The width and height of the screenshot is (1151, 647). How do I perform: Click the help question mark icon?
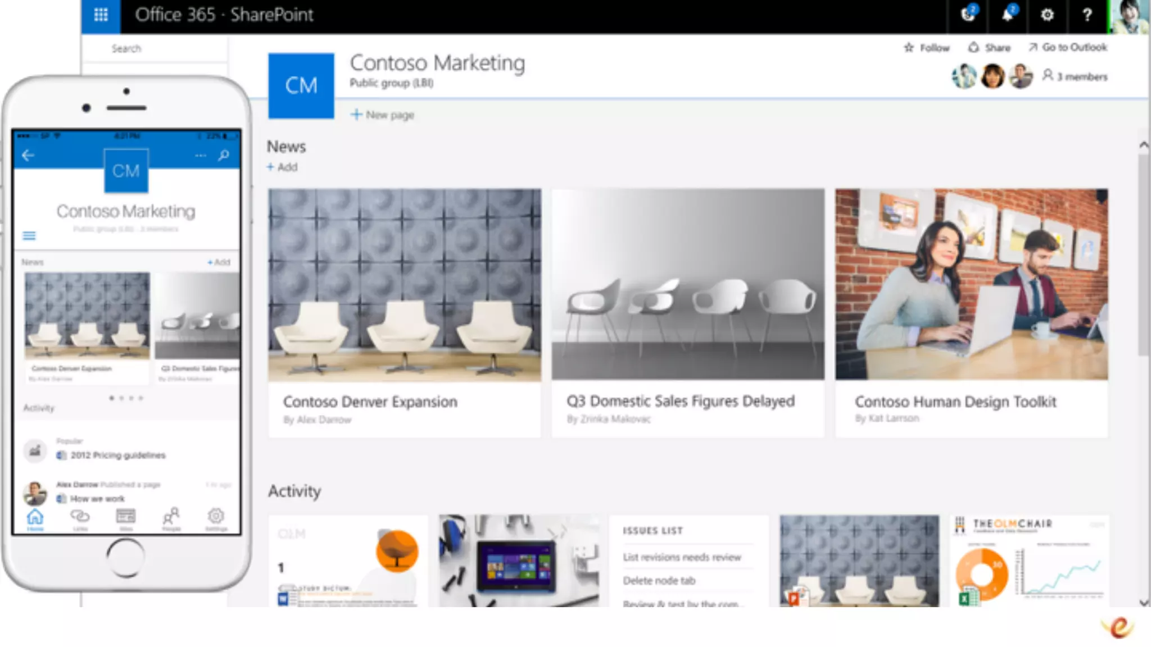[1087, 15]
